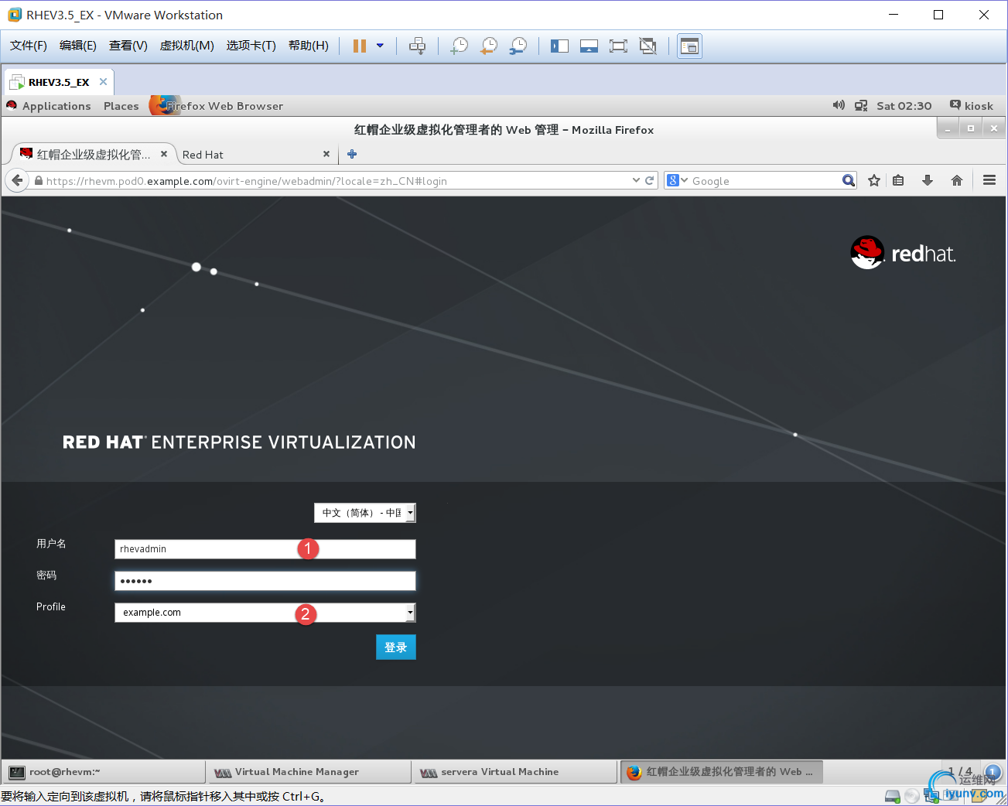Open the VMware snapshot manager

518,46
